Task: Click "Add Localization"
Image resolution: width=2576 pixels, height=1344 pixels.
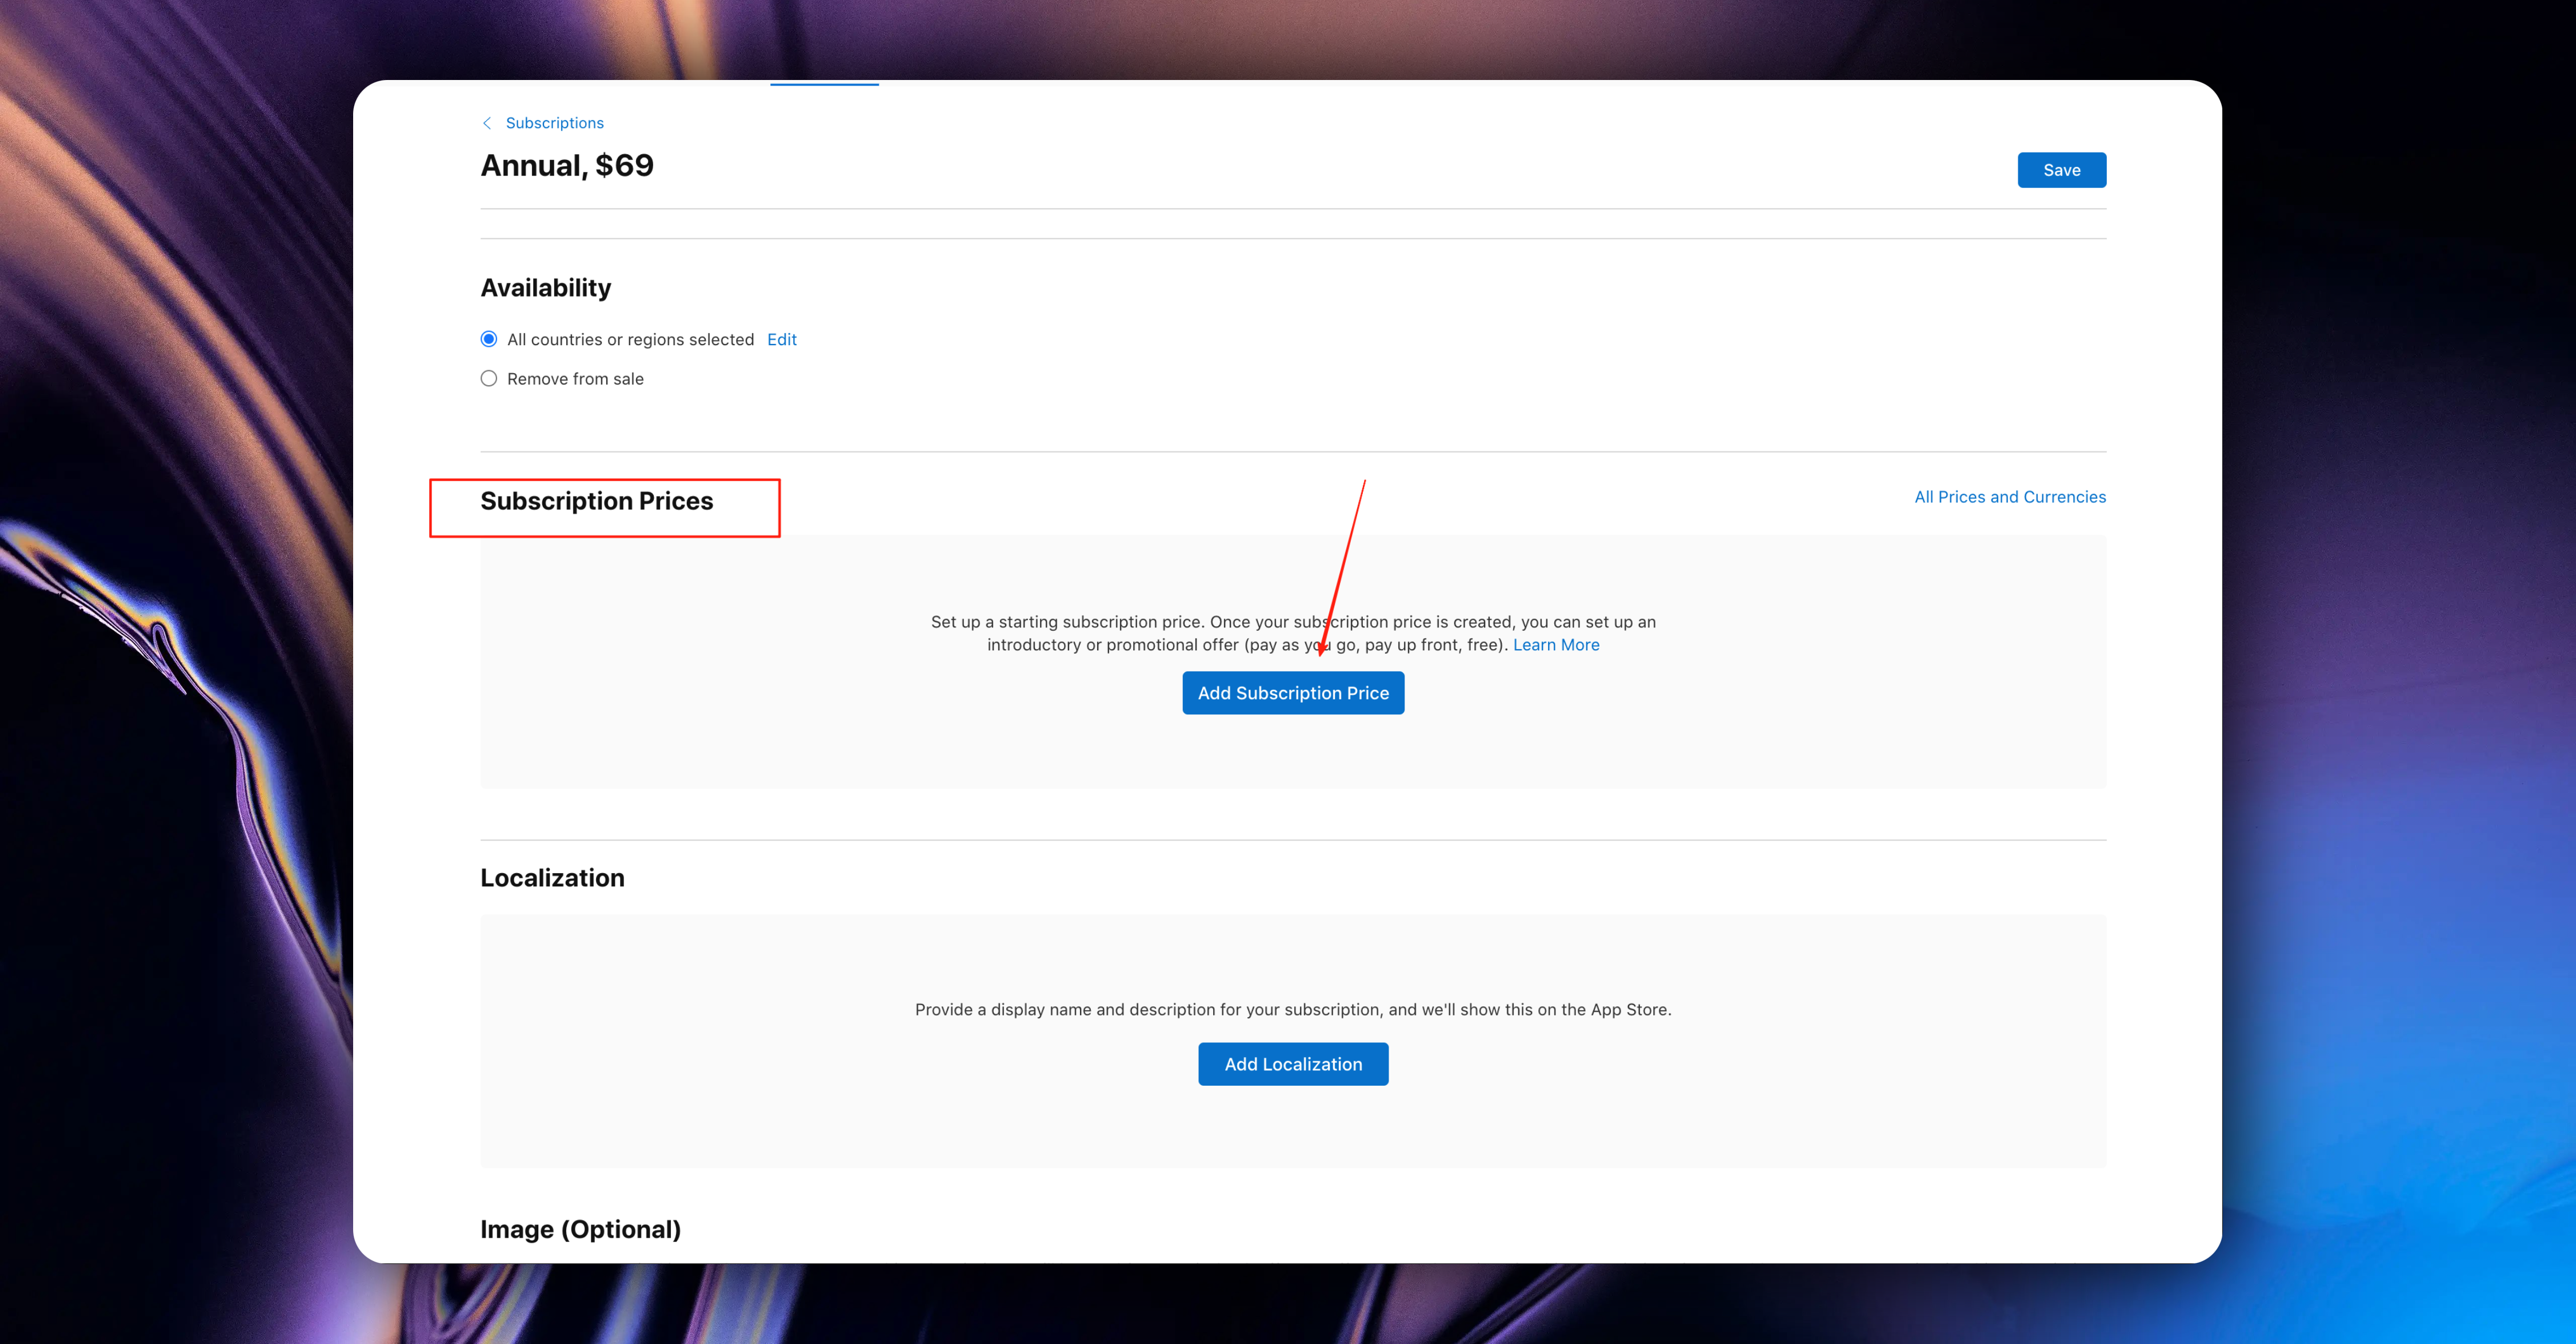Action: pos(1293,1063)
